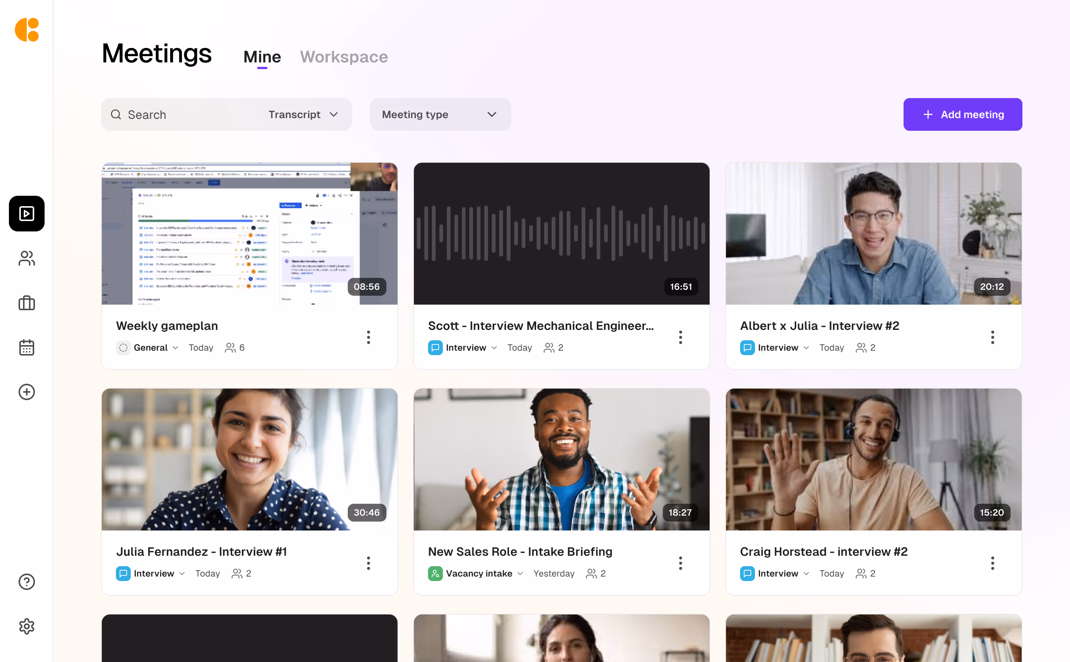Open the Transcript search scope dropdown
This screenshot has height=662, width=1070.
303,115
